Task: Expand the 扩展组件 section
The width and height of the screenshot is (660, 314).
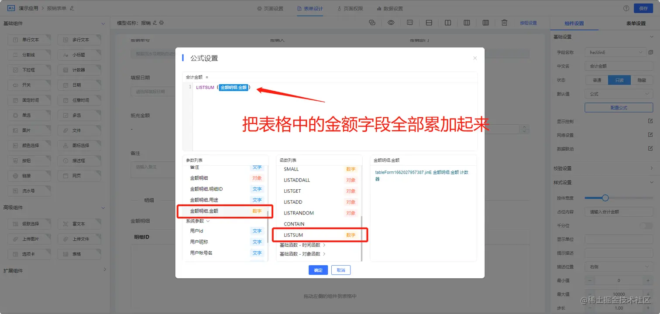Action: (x=104, y=270)
